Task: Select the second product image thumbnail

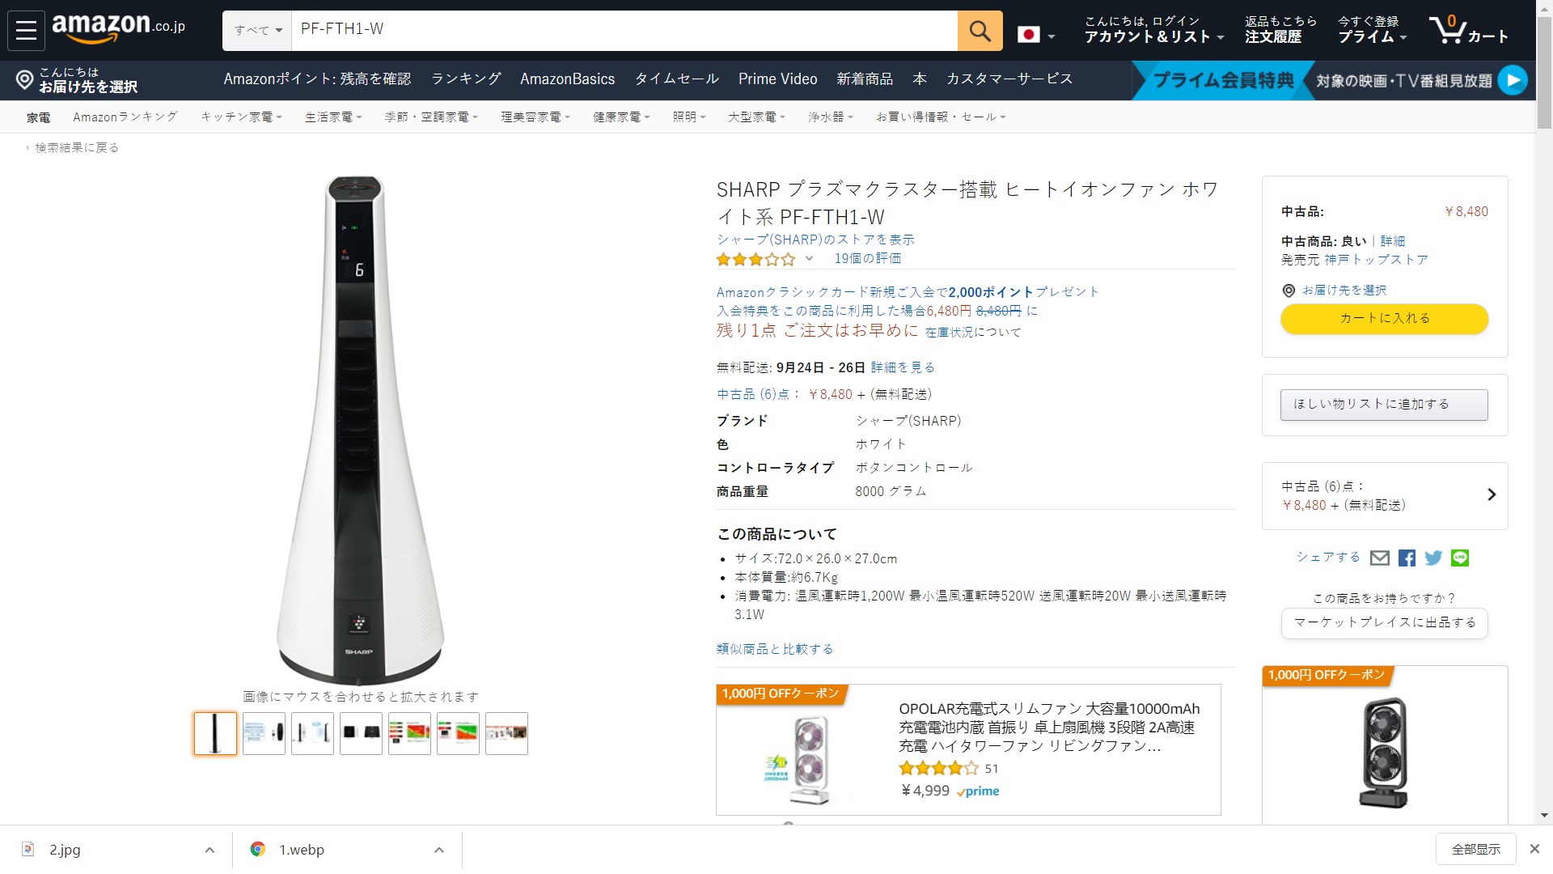Action: click(263, 733)
